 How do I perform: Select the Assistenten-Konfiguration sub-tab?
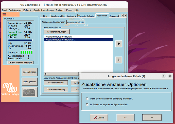53,22
